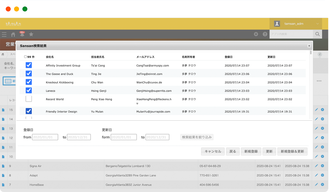The image size is (329, 192).
Task: Uncheck the Affinity Investment Group checkbox
Action: tap(29, 65)
